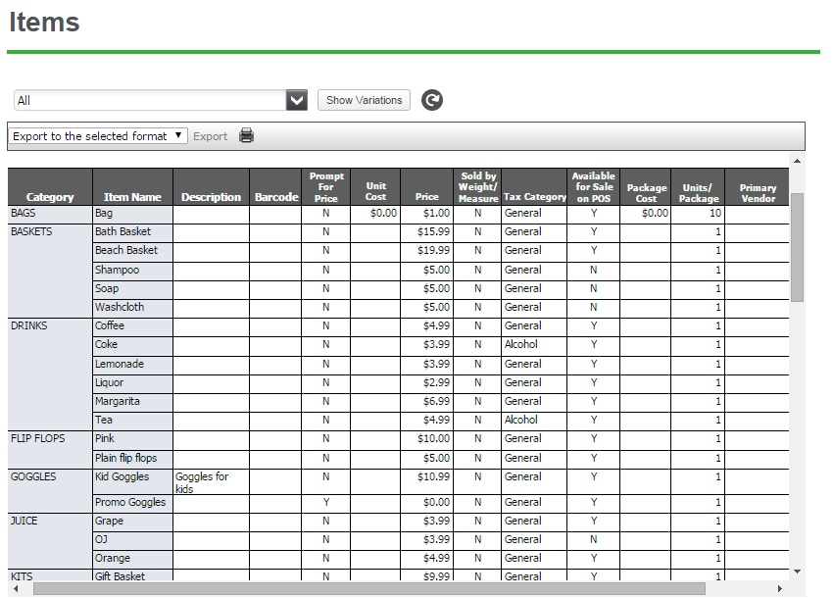Select the BAGS category cell
This screenshot has width=834, height=598.
[50, 215]
